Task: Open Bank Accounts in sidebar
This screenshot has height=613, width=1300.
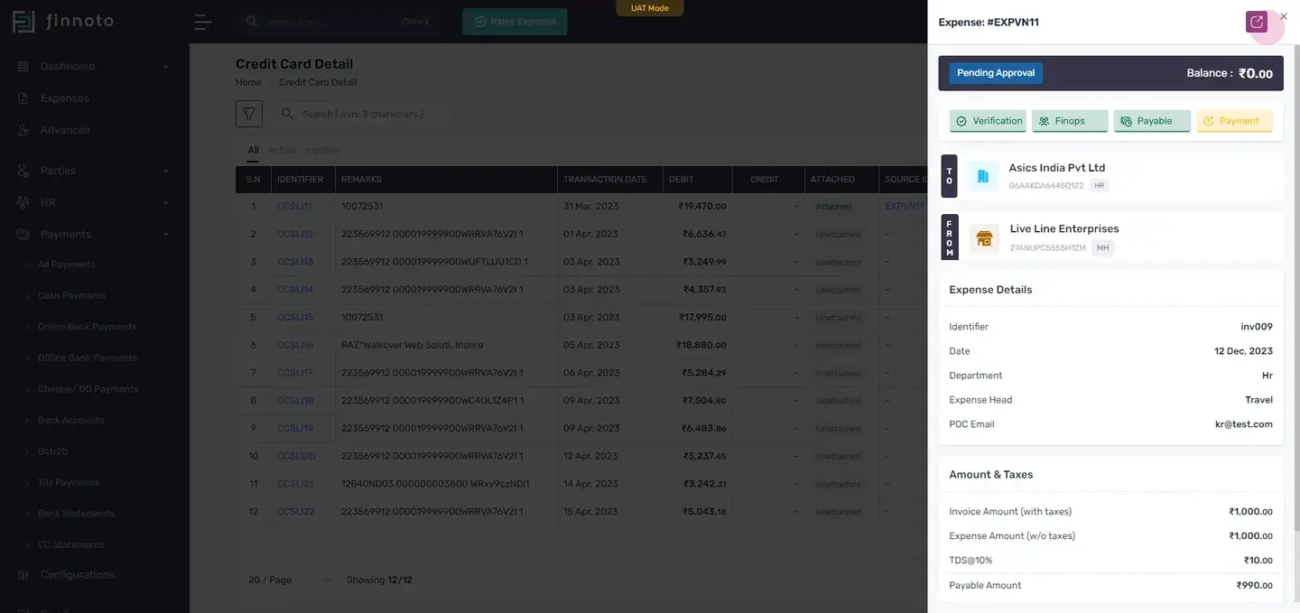Action: pos(71,420)
